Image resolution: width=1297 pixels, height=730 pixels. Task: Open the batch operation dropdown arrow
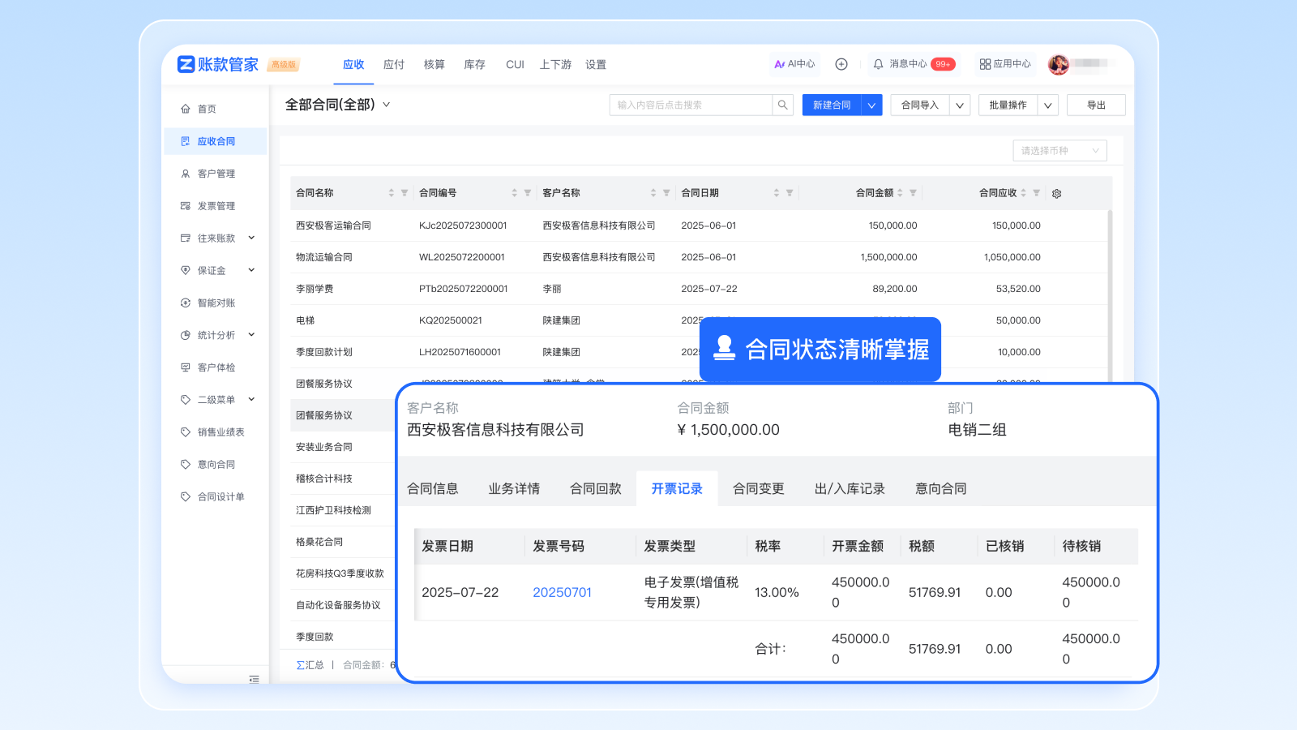[x=1047, y=105]
